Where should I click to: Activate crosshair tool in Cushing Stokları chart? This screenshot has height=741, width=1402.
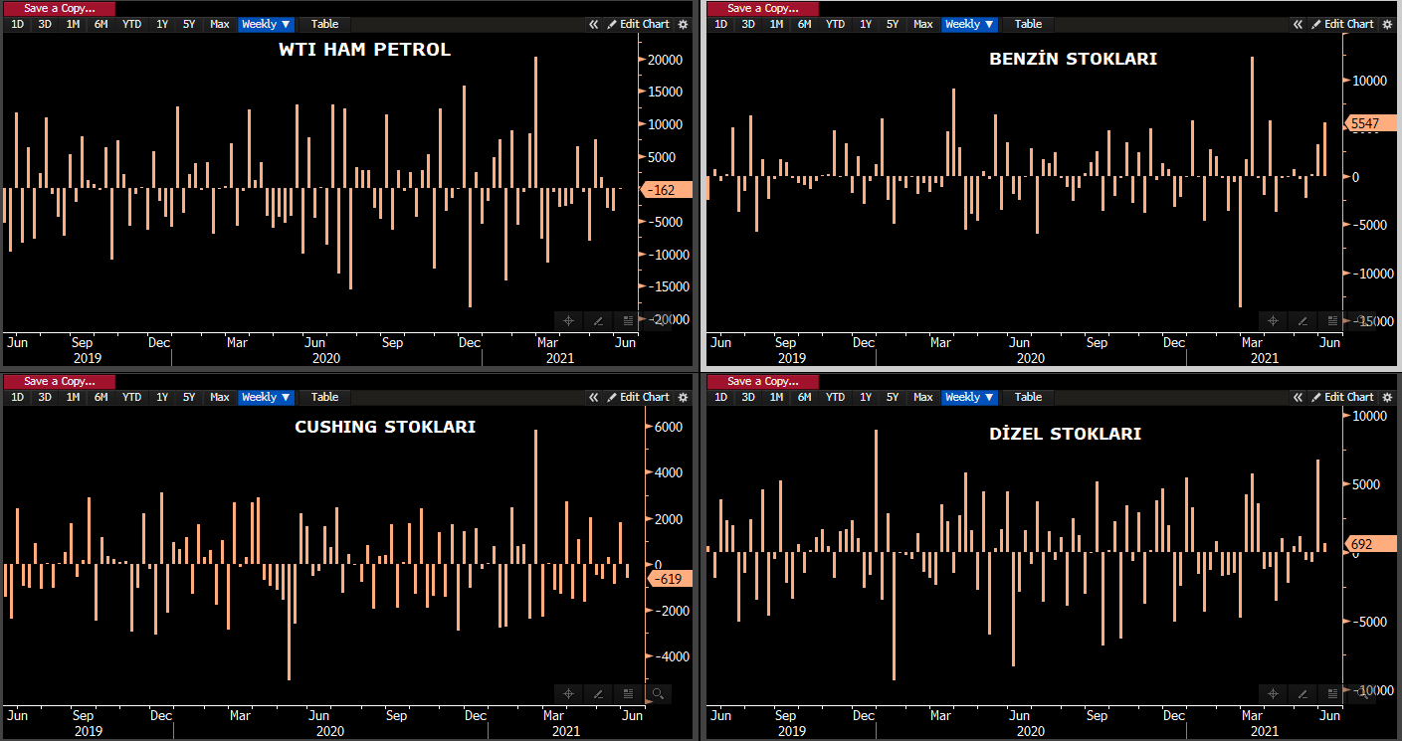tap(568, 693)
